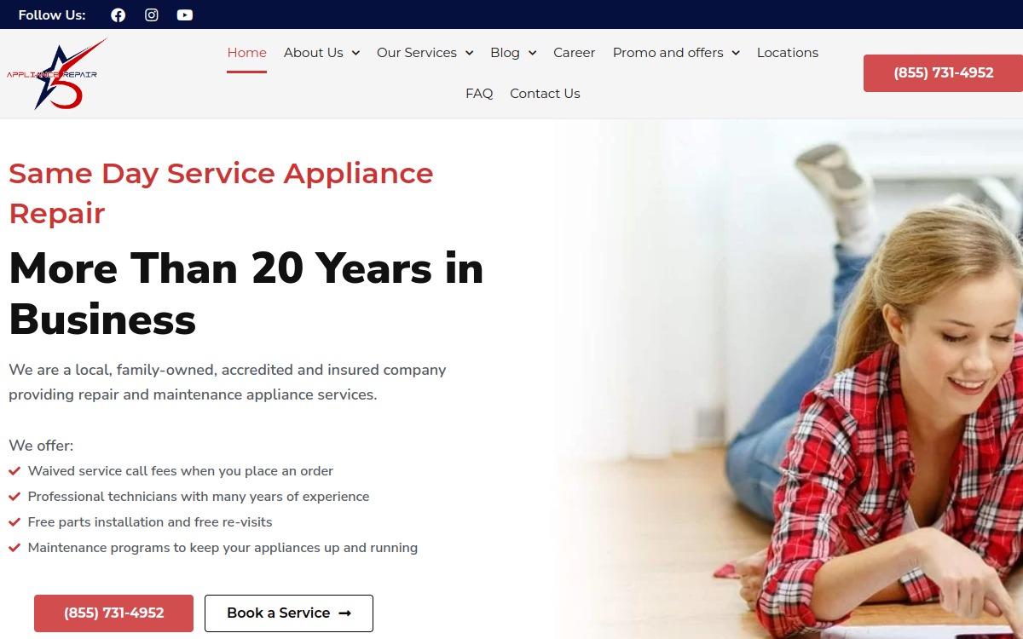Viewport: 1023px width, 639px height.
Task: Open the Our Services menu item
Action: coord(417,53)
